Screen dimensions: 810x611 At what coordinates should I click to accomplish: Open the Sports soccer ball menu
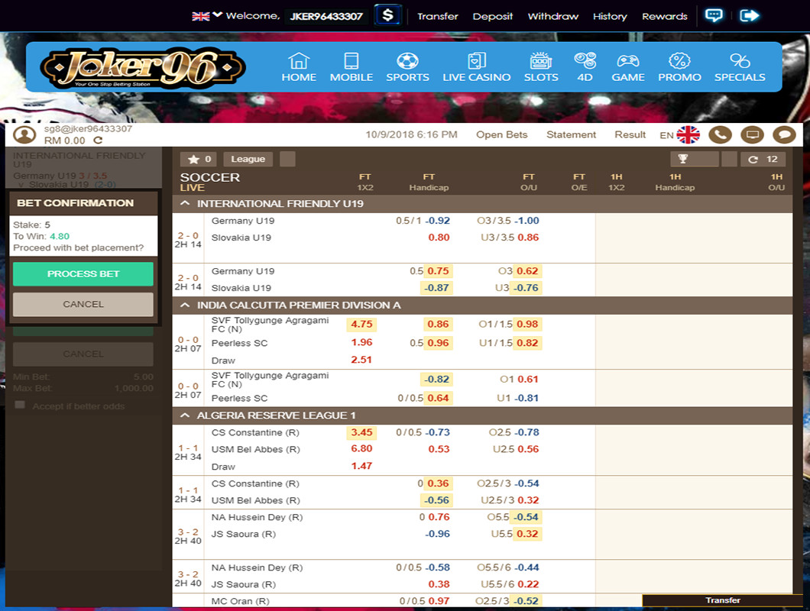pyautogui.click(x=407, y=67)
